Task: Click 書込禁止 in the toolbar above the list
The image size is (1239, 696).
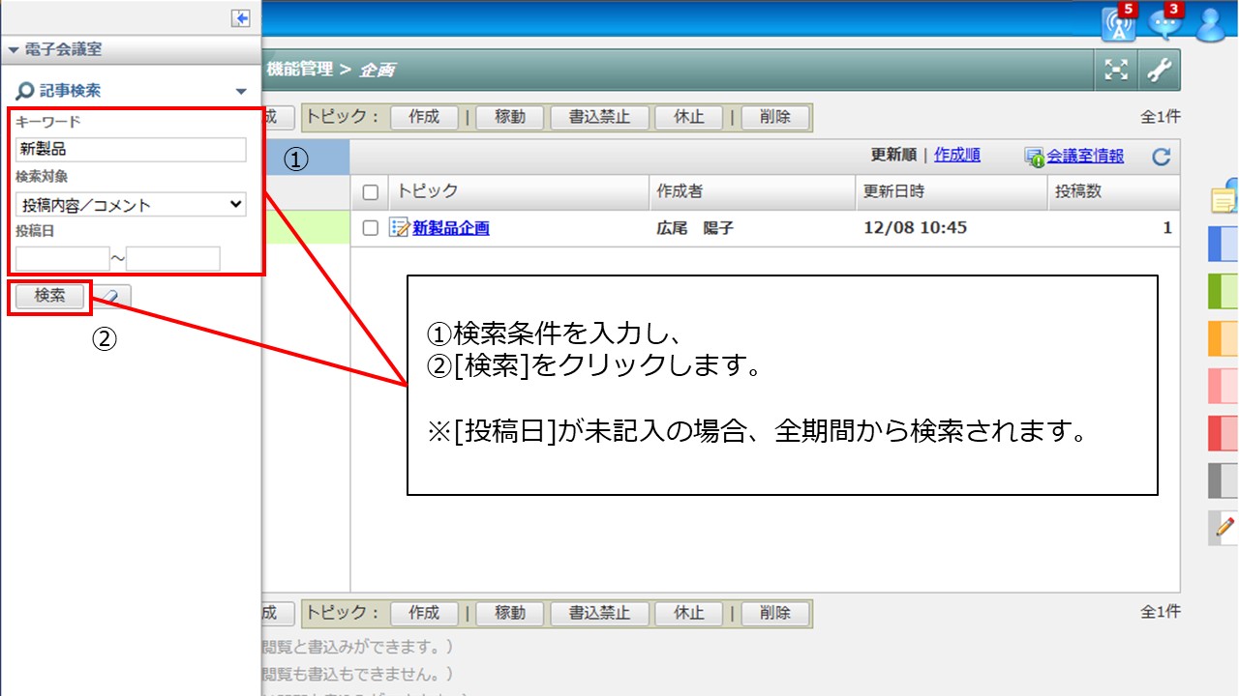Action: (599, 117)
